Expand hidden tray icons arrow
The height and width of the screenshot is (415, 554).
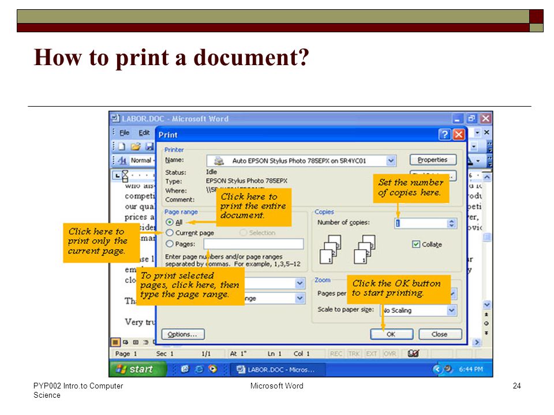click(x=437, y=369)
